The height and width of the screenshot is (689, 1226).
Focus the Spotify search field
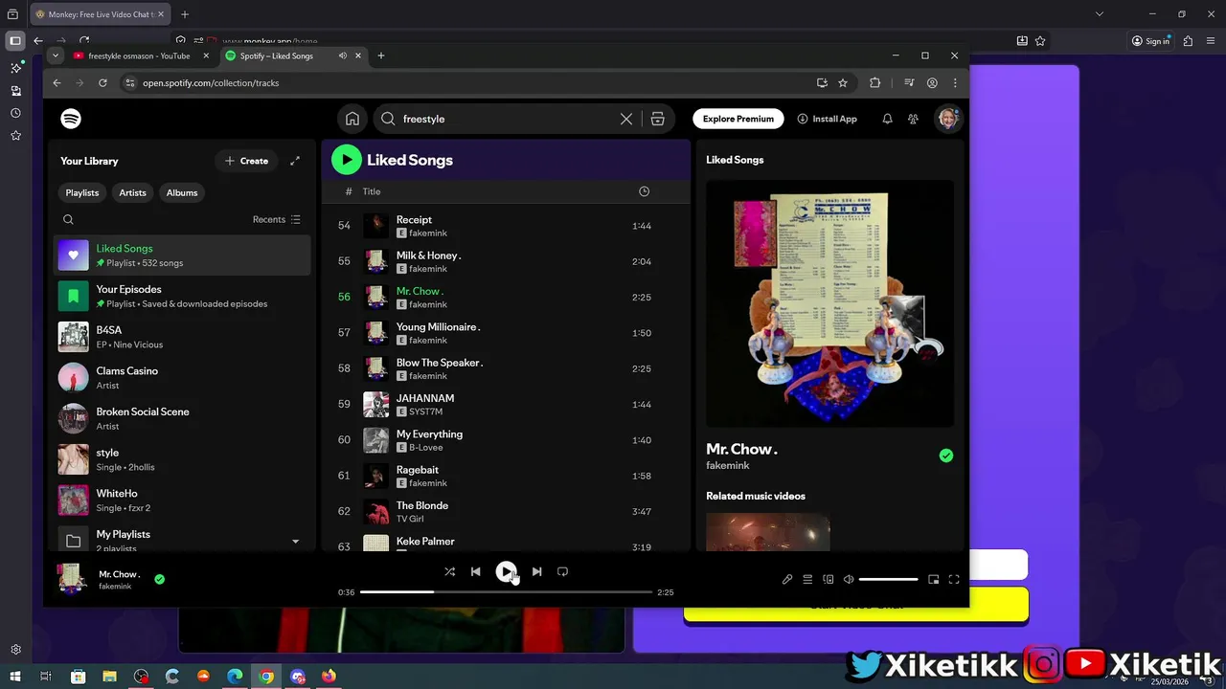point(508,119)
